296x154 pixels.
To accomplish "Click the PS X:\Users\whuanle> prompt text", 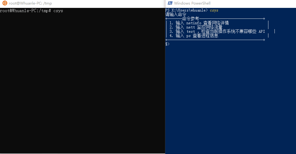I will [186, 10].
